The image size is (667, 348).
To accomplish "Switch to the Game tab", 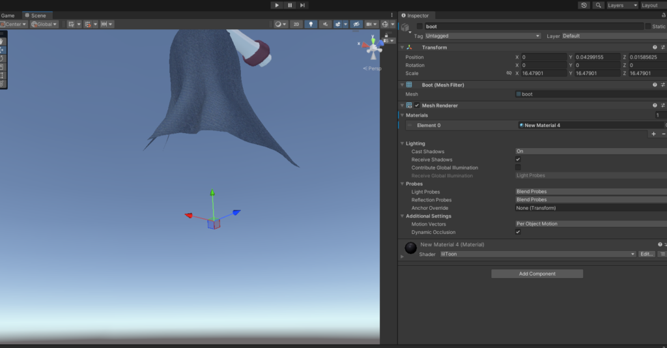I will pos(8,15).
